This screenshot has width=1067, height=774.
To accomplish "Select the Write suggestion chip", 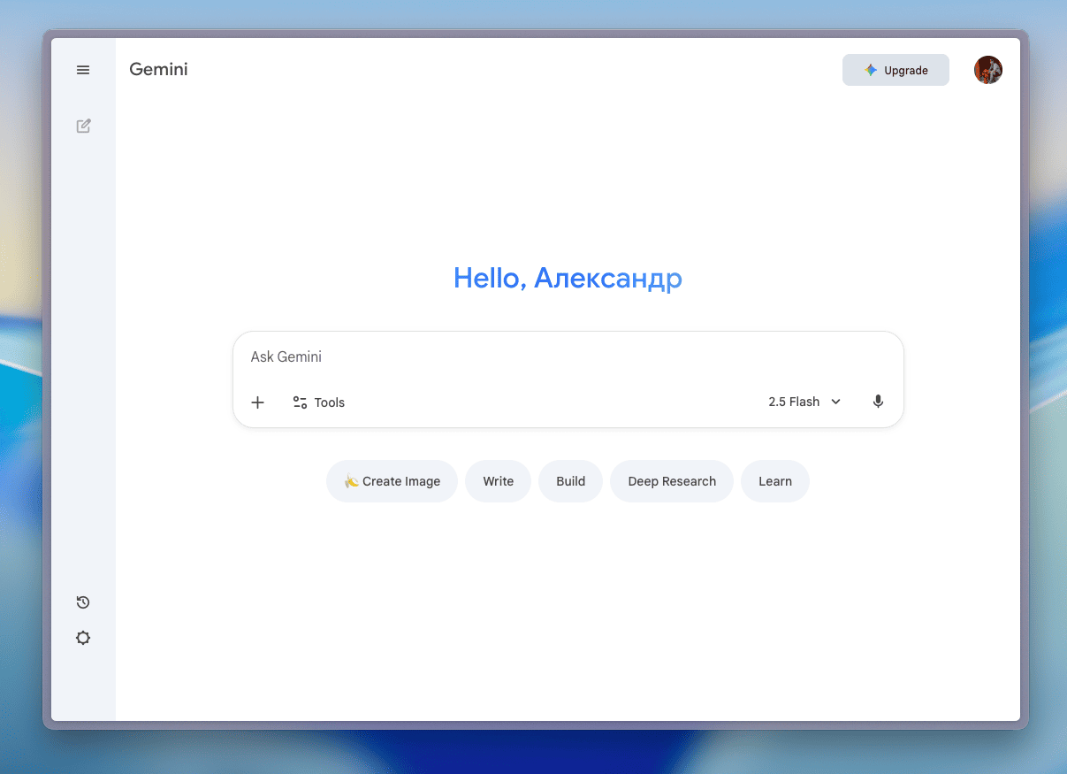I will click(x=498, y=481).
